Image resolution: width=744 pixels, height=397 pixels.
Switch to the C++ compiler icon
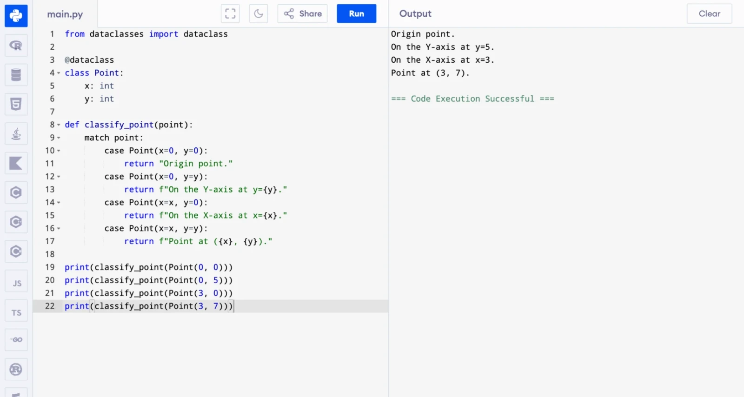coord(16,222)
